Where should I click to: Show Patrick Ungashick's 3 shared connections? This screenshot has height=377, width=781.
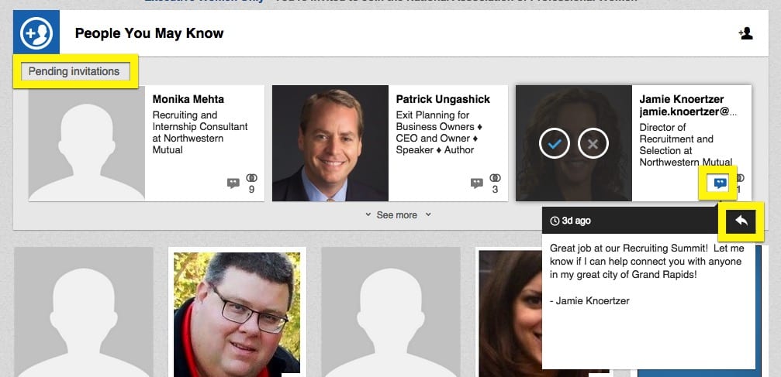coord(495,183)
